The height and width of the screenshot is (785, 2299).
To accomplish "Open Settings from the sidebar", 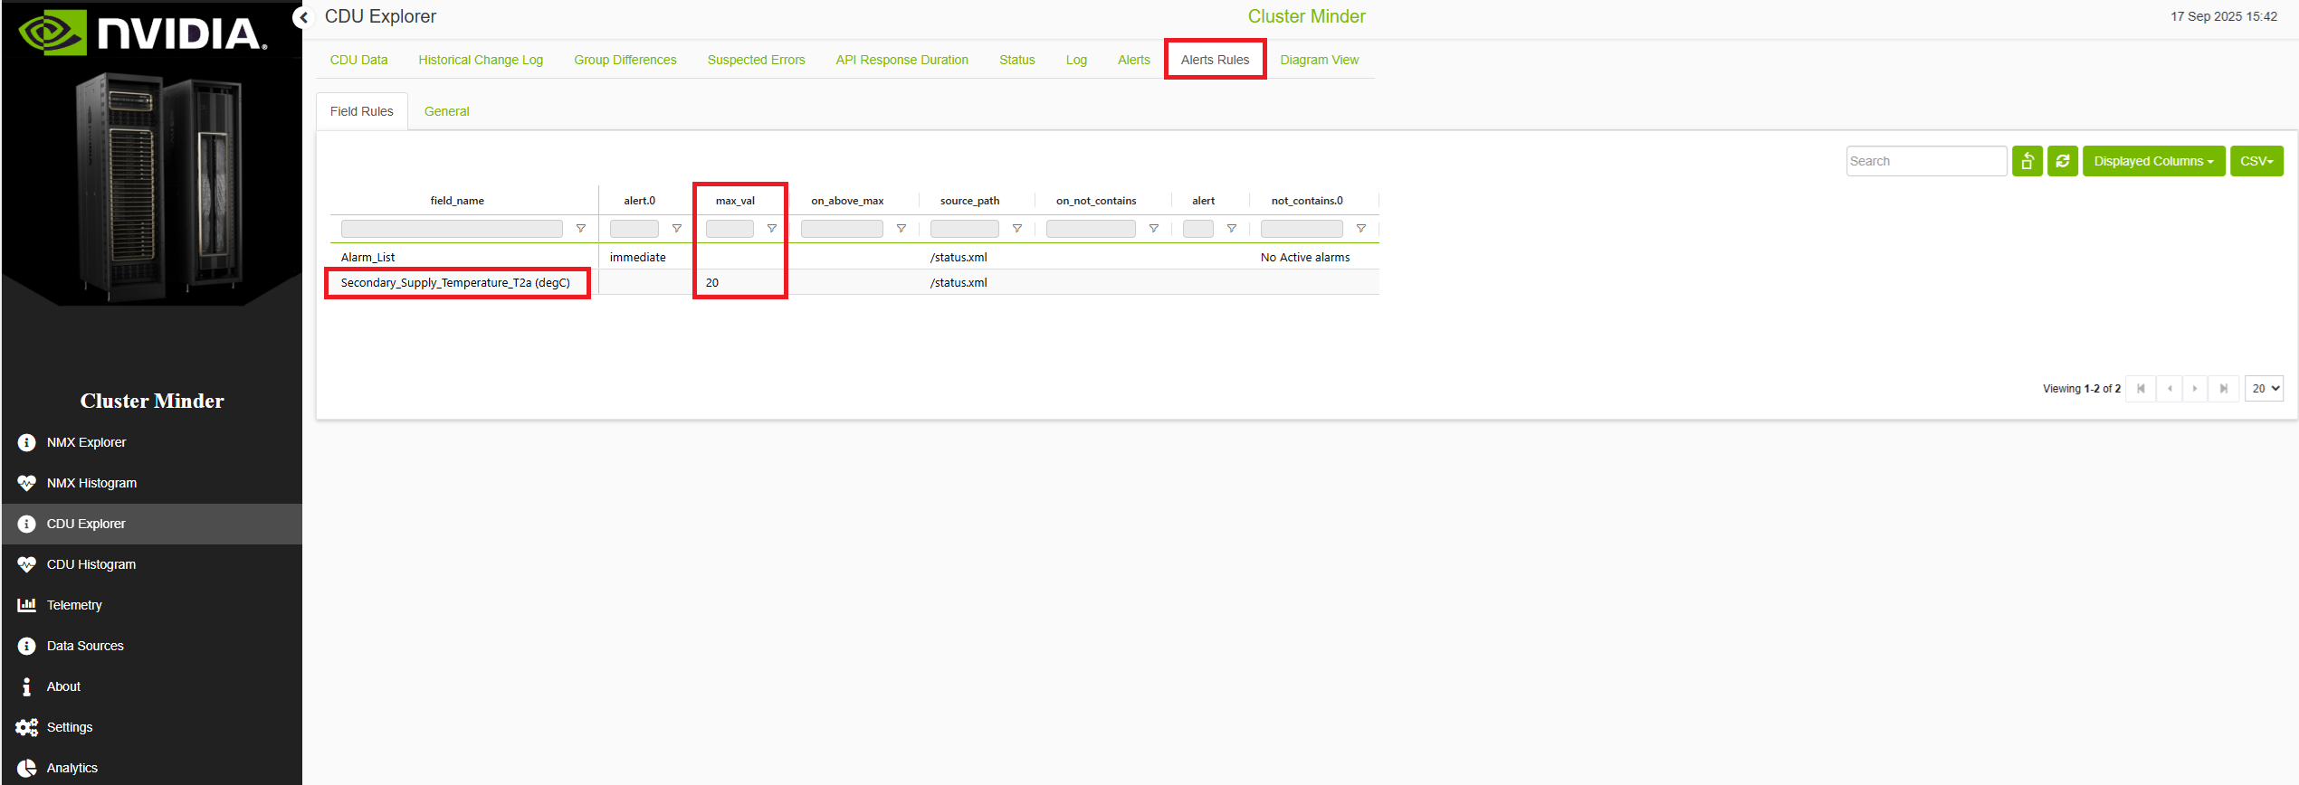I will point(70,727).
